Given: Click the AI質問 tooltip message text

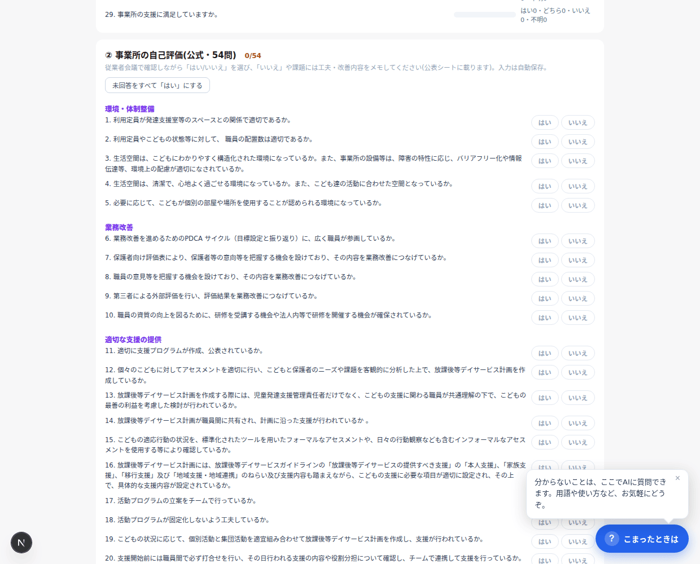Looking at the screenshot, I should pyautogui.click(x=600, y=493).
